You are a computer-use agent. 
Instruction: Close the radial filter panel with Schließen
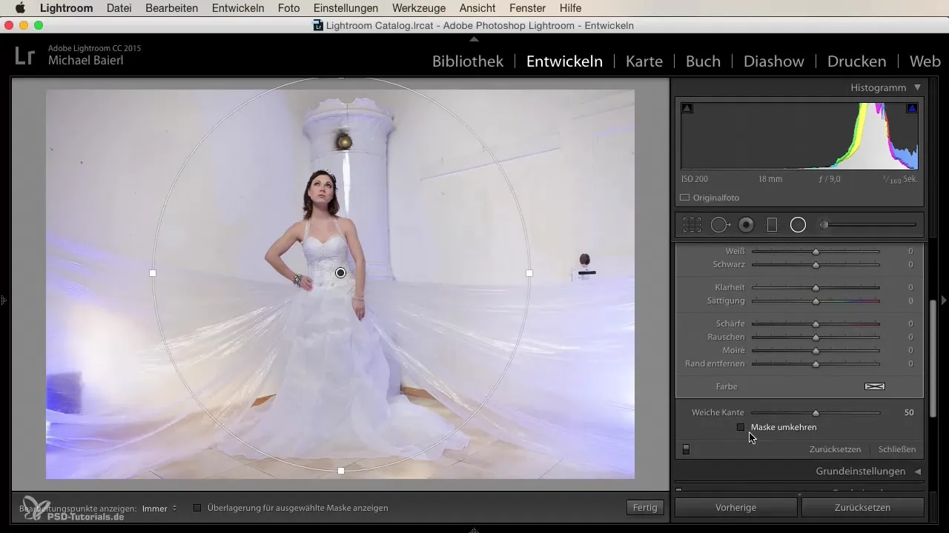(x=897, y=449)
